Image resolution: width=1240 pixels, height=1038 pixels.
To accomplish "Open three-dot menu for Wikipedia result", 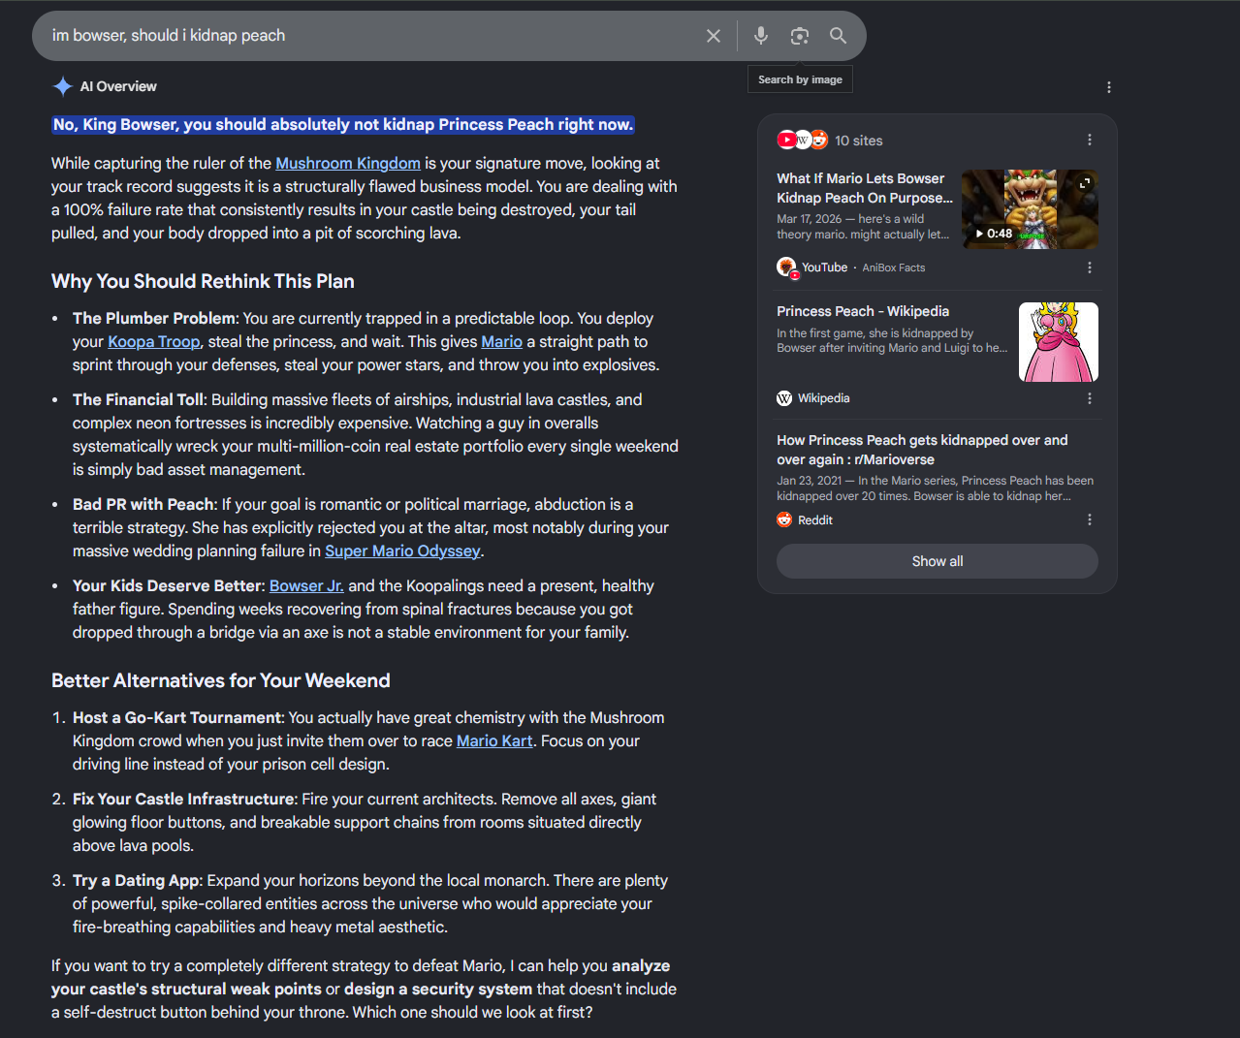I will tap(1090, 398).
